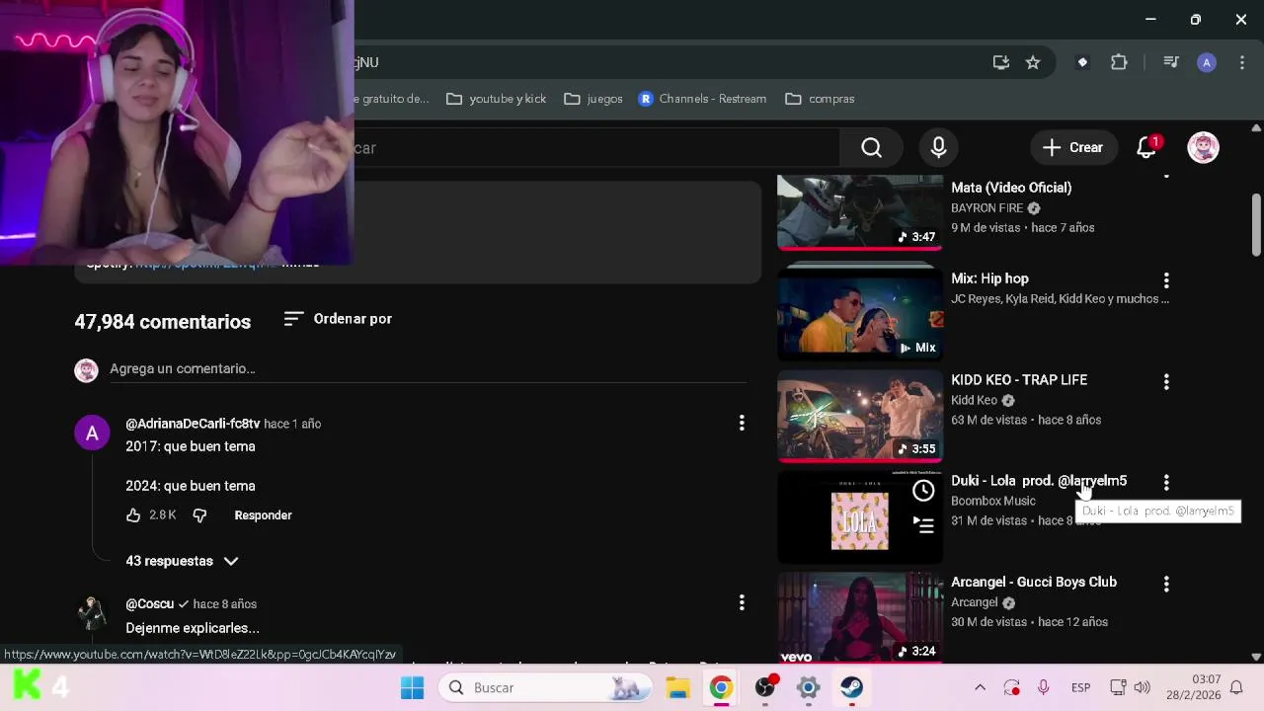The height and width of the screenshot is (711, 1264).
Task: Open OBS Studio from the taskbar
Action: (x=765, y=687)
